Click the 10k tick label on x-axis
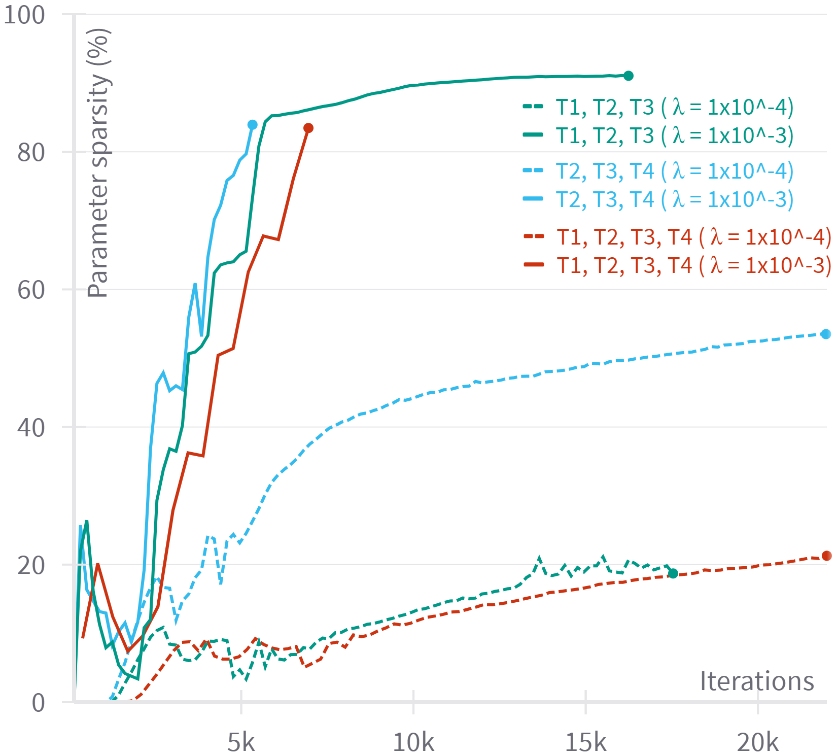Viewport: 837px width, 756px height. 413,743
